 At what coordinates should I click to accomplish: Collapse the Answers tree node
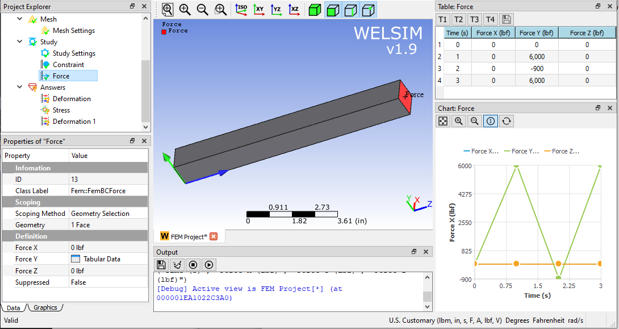pos(20,87)
